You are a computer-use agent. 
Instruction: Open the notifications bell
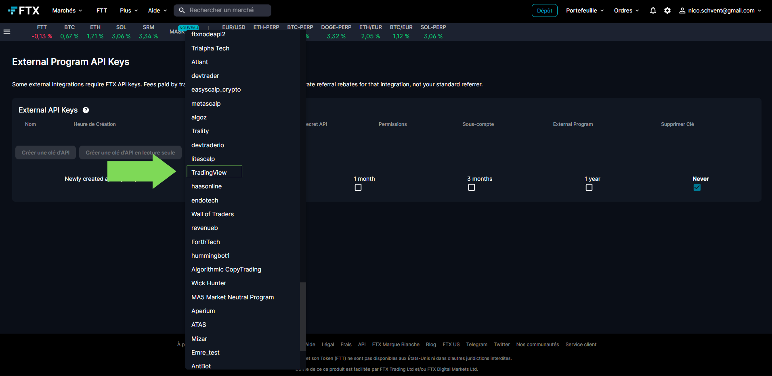click(653, 10)
